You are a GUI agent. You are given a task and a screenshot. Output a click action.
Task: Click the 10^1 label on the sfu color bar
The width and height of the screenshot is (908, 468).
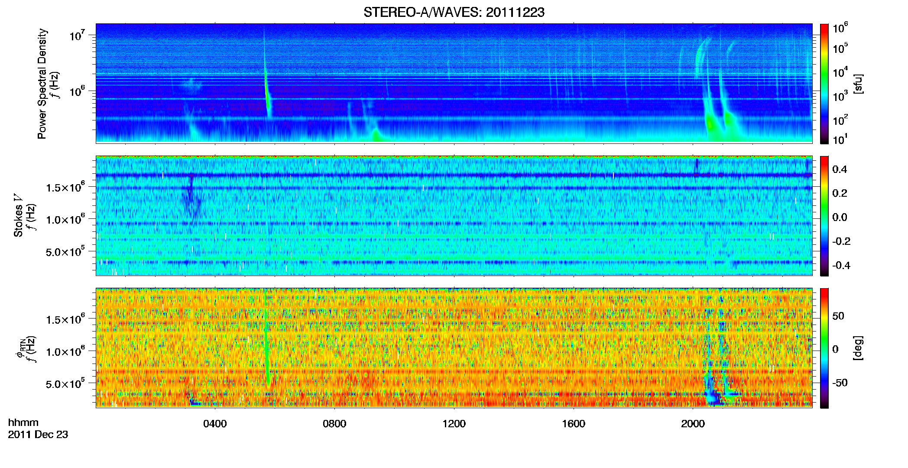[x=840, y=139]
